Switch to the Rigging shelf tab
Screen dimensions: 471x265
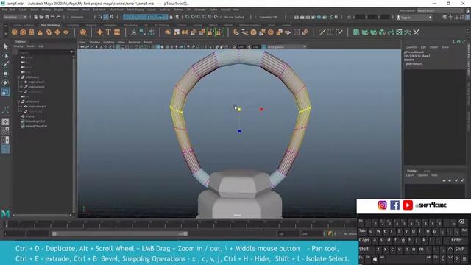(91, 26)
